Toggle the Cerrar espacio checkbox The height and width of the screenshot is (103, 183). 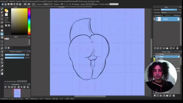pos(99,4)
